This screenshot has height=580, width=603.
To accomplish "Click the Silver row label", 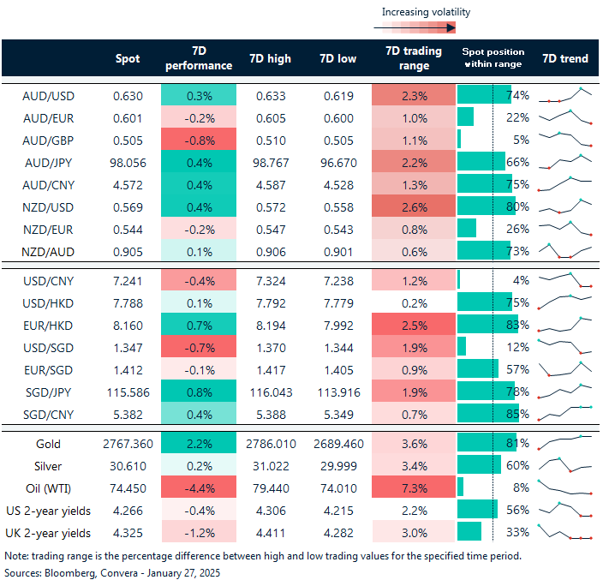I will 49,465.
